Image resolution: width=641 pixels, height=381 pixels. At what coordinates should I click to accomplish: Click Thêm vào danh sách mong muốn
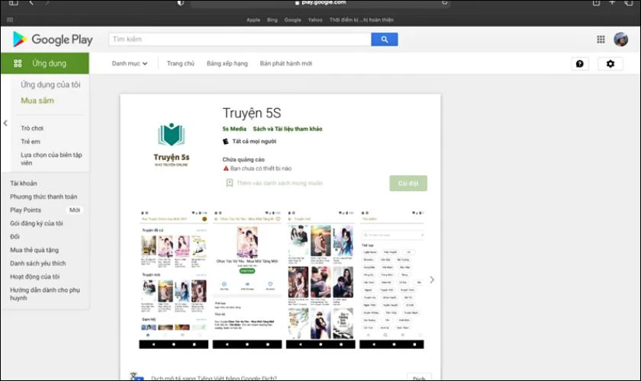pyautogui.click(x=279, y=183)
